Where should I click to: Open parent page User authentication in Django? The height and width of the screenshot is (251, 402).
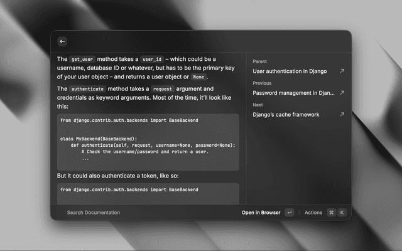click(290, 72)
